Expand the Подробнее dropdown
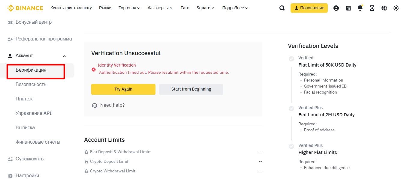Screen dimensions: 404x179 (235, 8)
